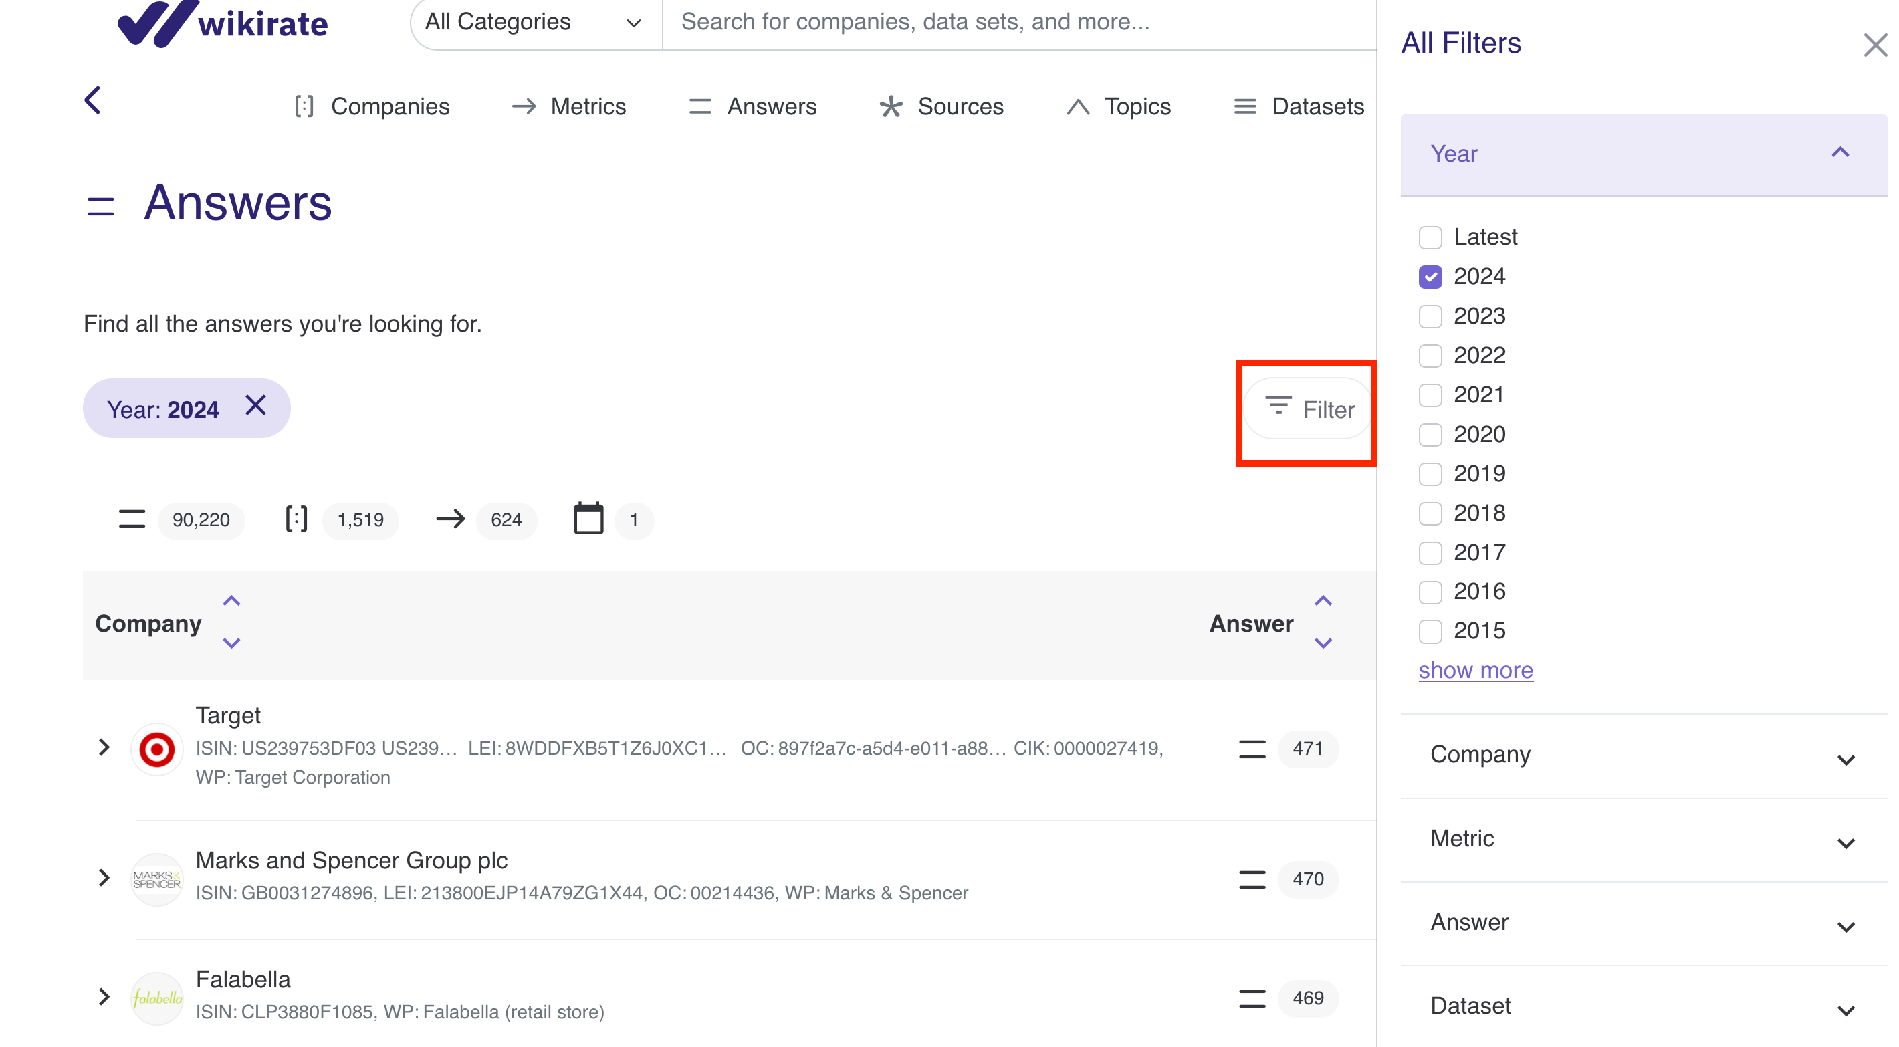Click the Metrics arrow icon in navigation
This screenshot has height=1047, width=1899.
[524, 106]
